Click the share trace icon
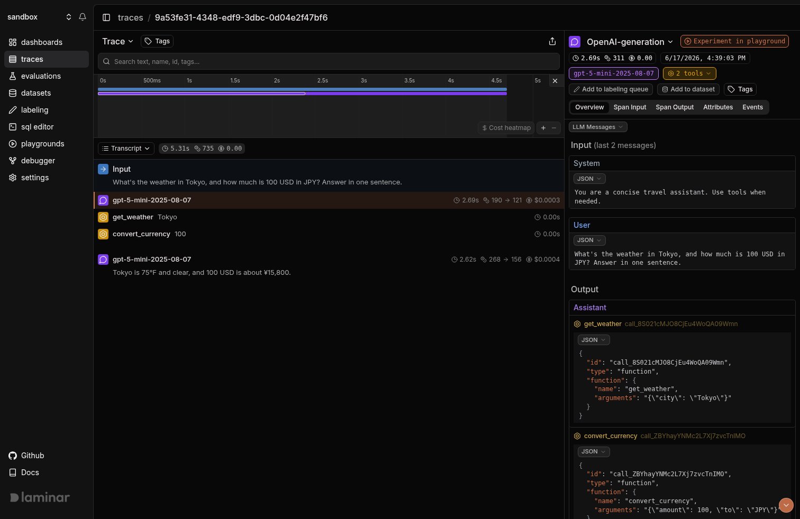The height and width of the screenshot is (519, 800). point(552,41)
